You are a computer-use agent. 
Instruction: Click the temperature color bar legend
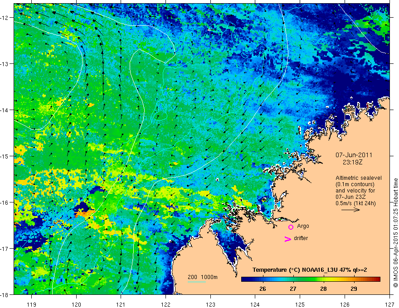311,279
